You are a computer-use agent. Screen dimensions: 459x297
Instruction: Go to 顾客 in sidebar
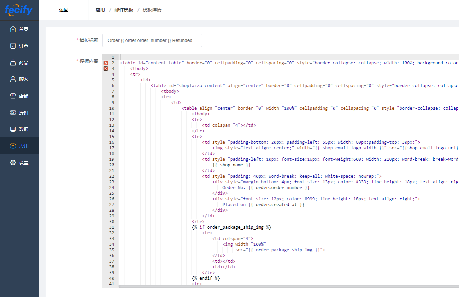coord(19,79)
